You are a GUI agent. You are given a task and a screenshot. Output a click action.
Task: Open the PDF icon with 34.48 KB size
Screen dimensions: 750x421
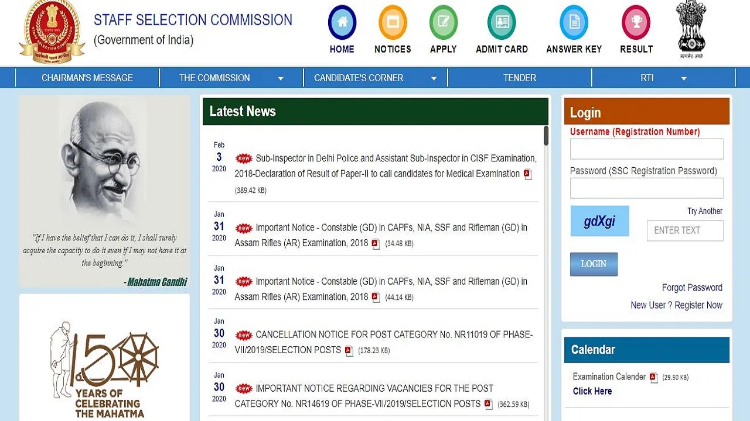coord(376,244)
